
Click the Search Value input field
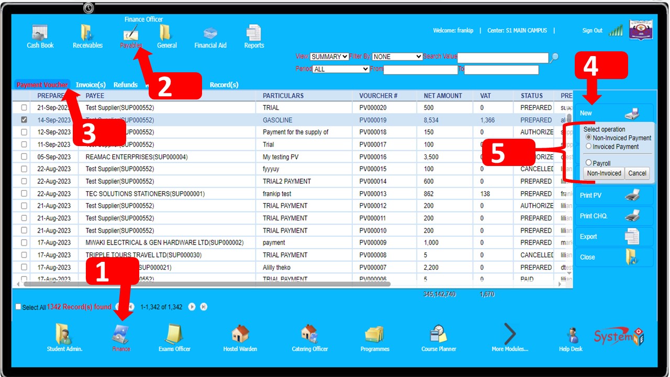click(502, 58)
